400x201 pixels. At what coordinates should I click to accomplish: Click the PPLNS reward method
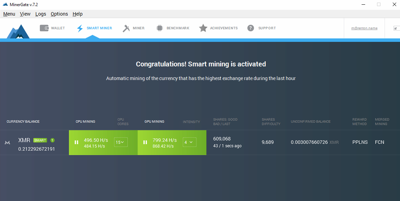point(360,142)
